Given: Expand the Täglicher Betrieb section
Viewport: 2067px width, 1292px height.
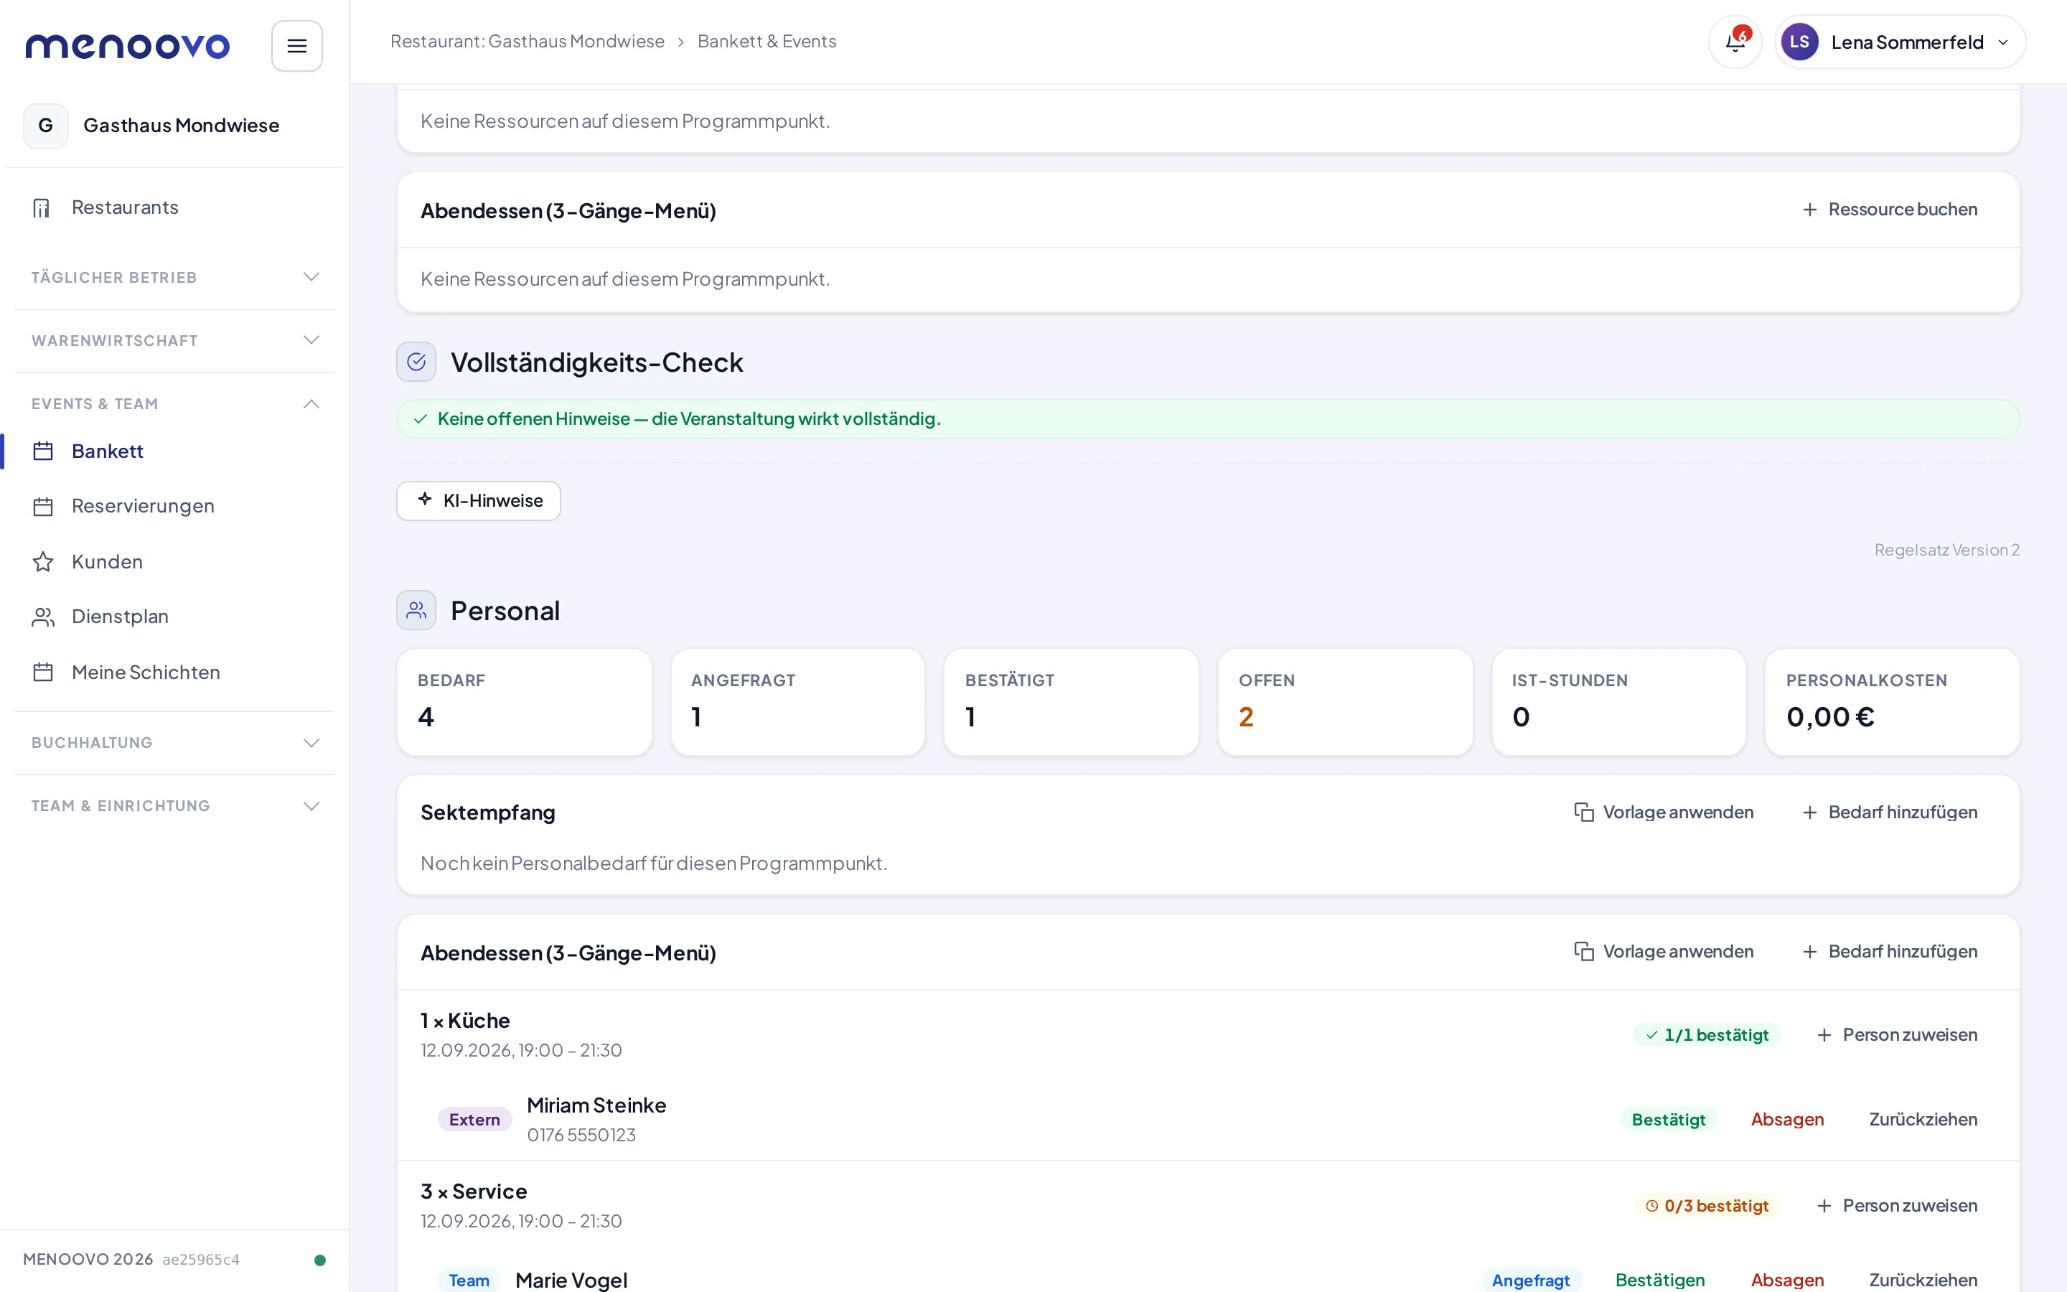Looking at the screenshot, I should pyautogui.click(x=174, y=277).
